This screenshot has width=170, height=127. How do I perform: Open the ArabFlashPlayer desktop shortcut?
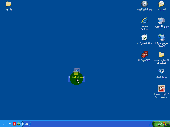tap(144, 4)
